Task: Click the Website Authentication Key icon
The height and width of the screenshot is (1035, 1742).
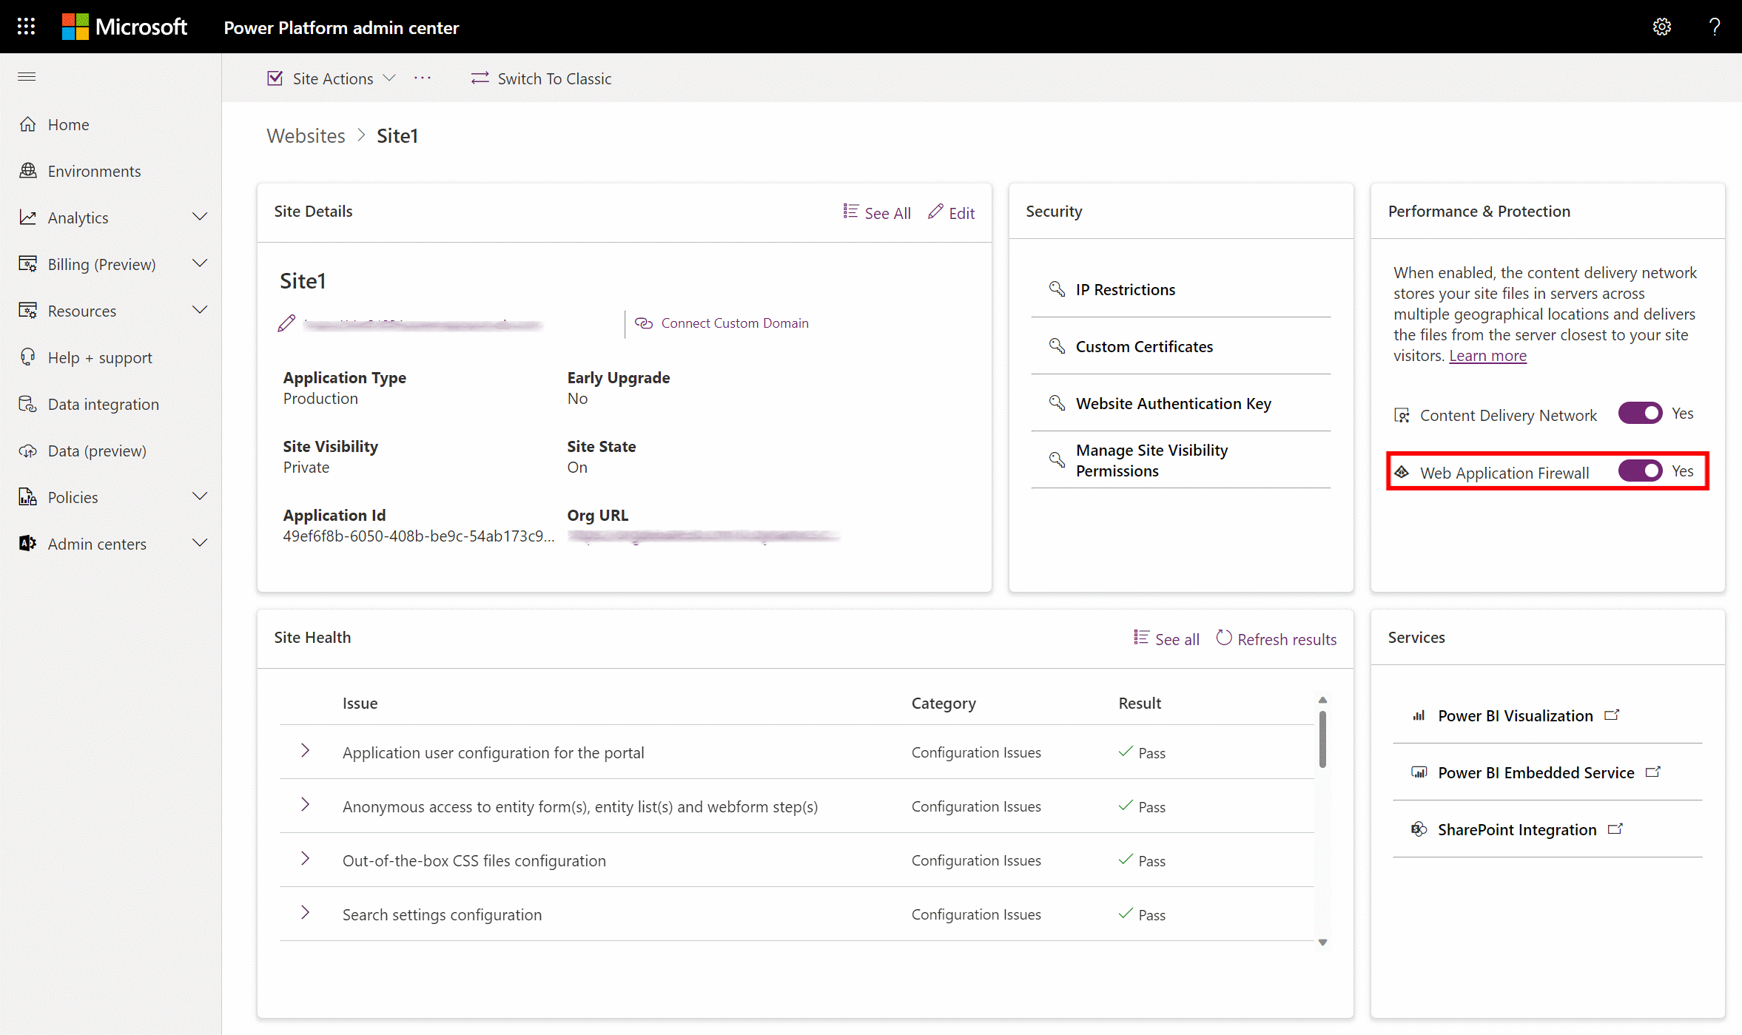Action: 1056,403
